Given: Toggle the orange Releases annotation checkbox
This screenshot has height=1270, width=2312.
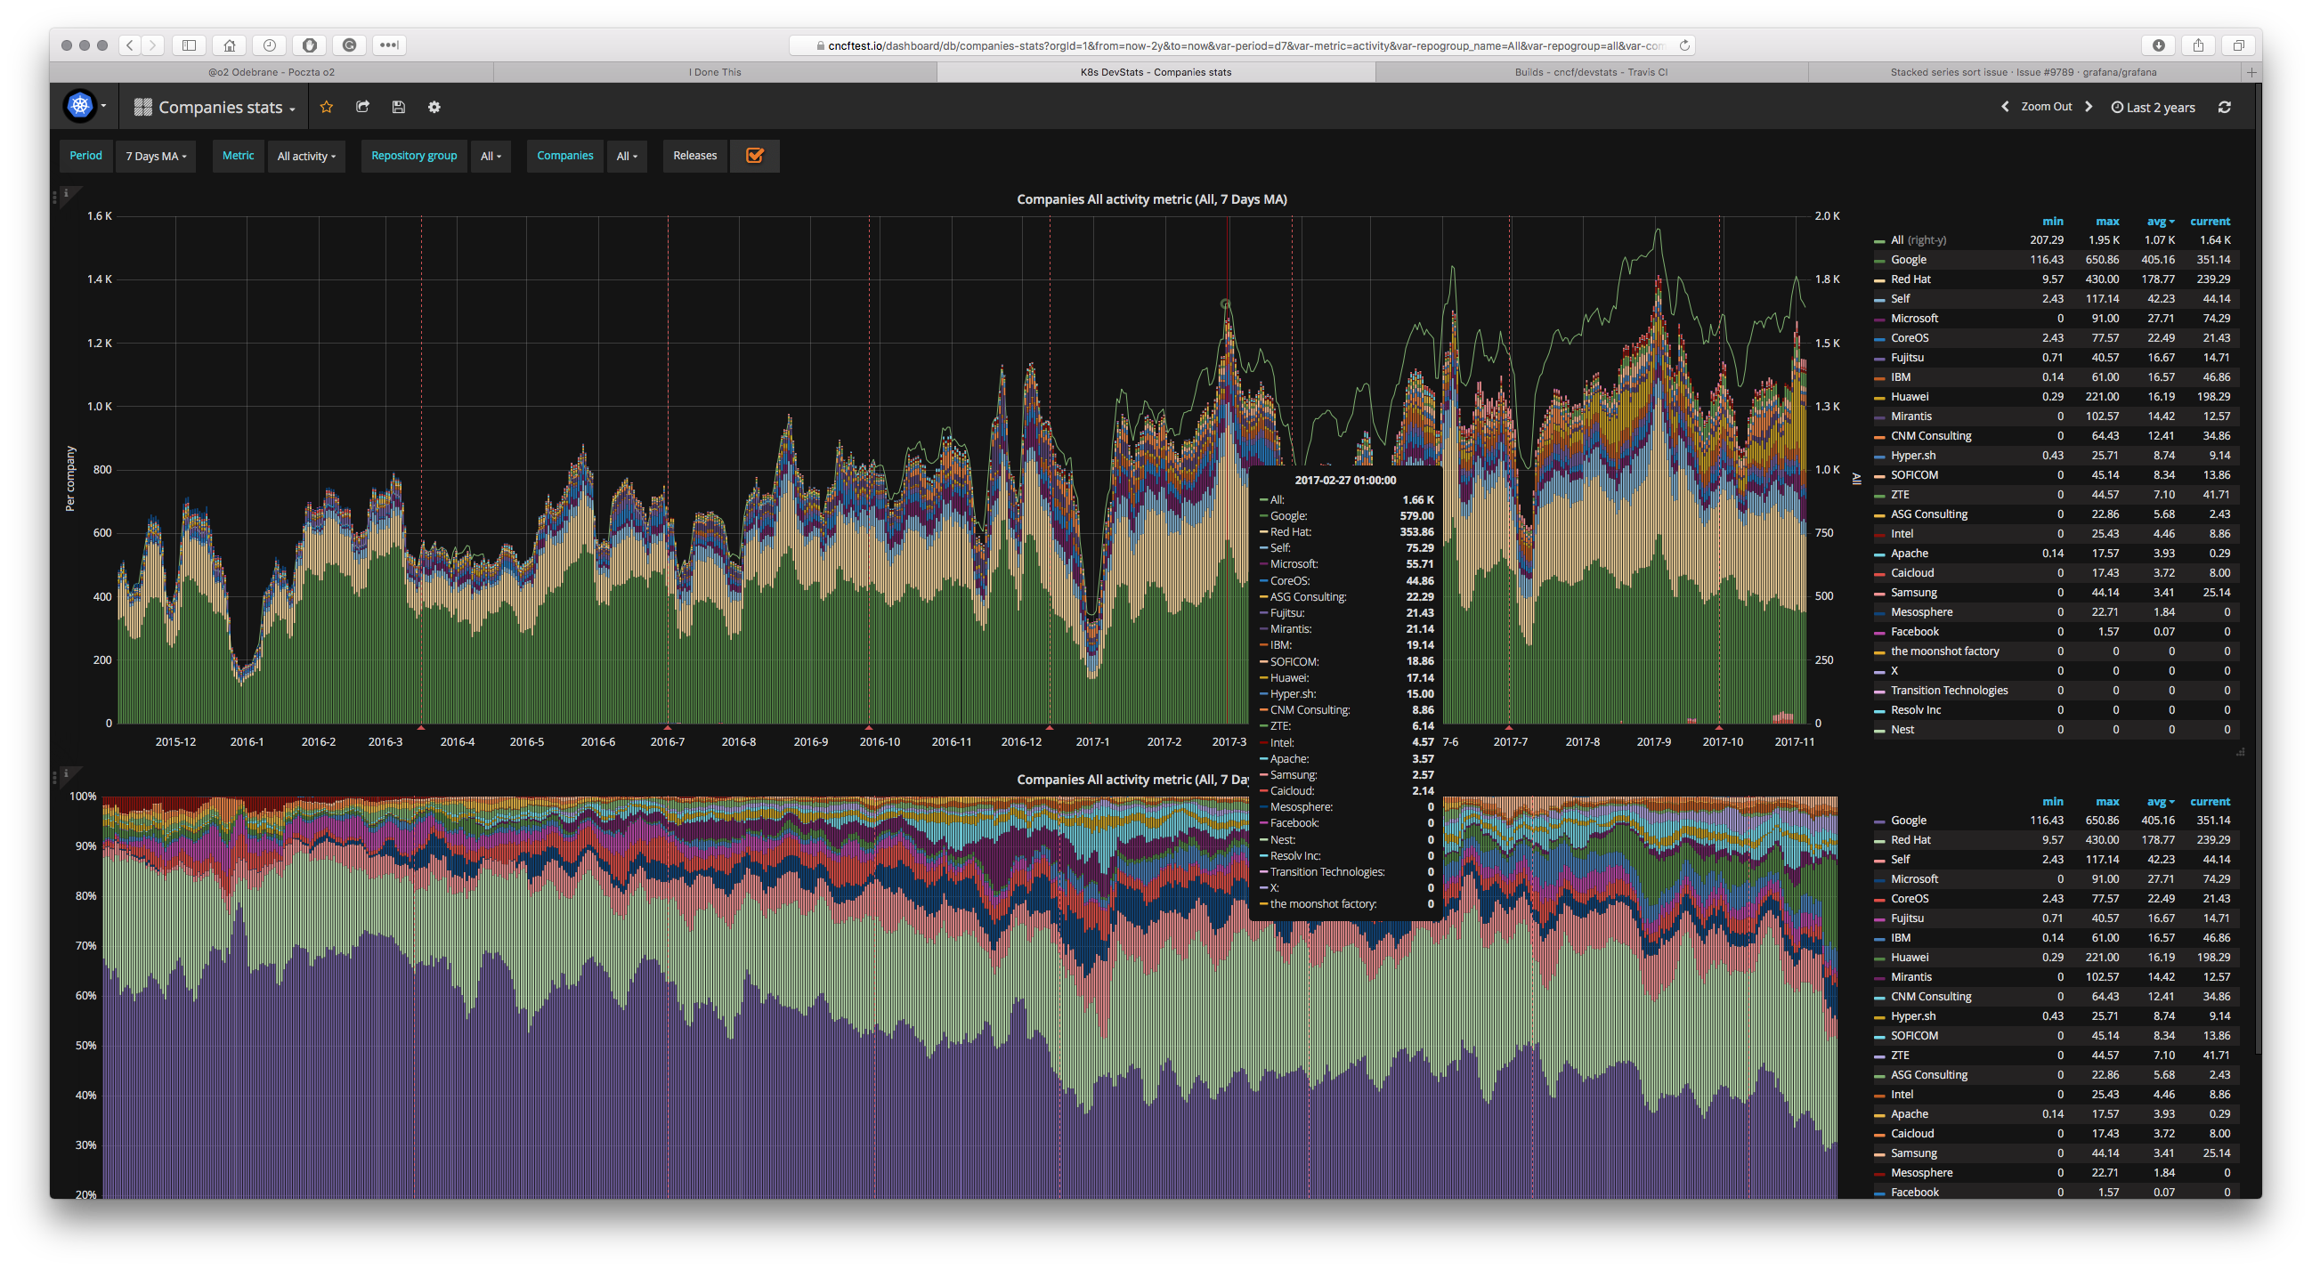Looking at the screenshot, I should click(754, 155).
